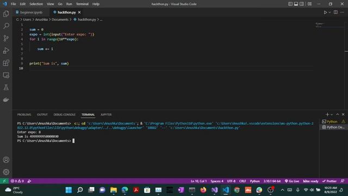Image resolution: width=348 pixels, height=196 pixels.
Task: Open the Selection menu
Action: (x=36, y=4)
